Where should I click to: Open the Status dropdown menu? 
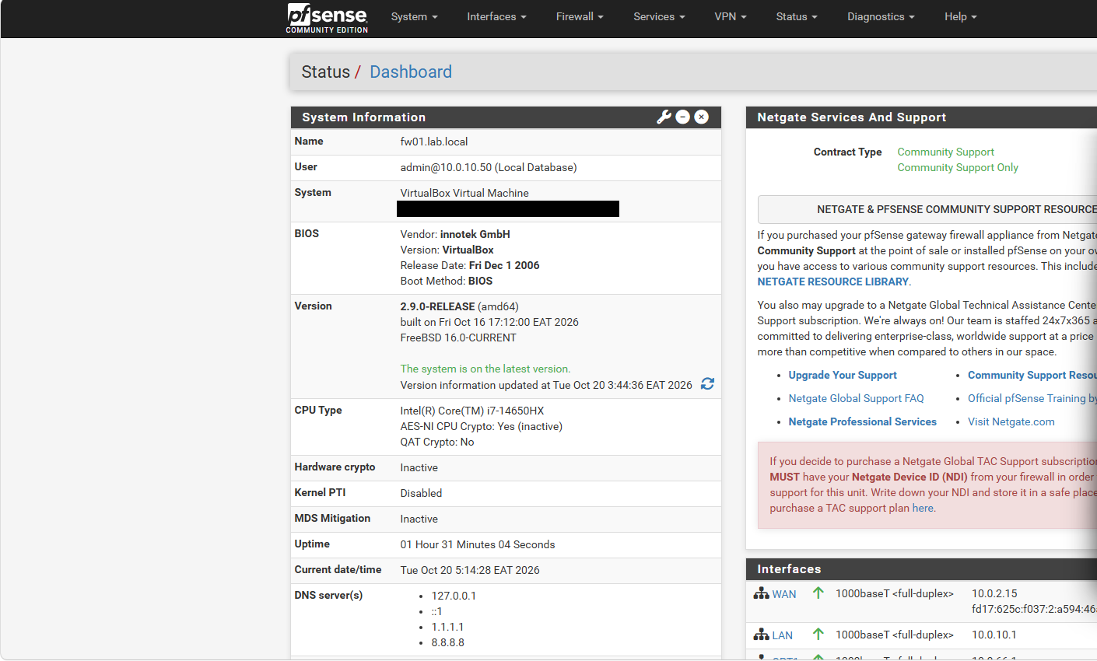tap(797, 16)
